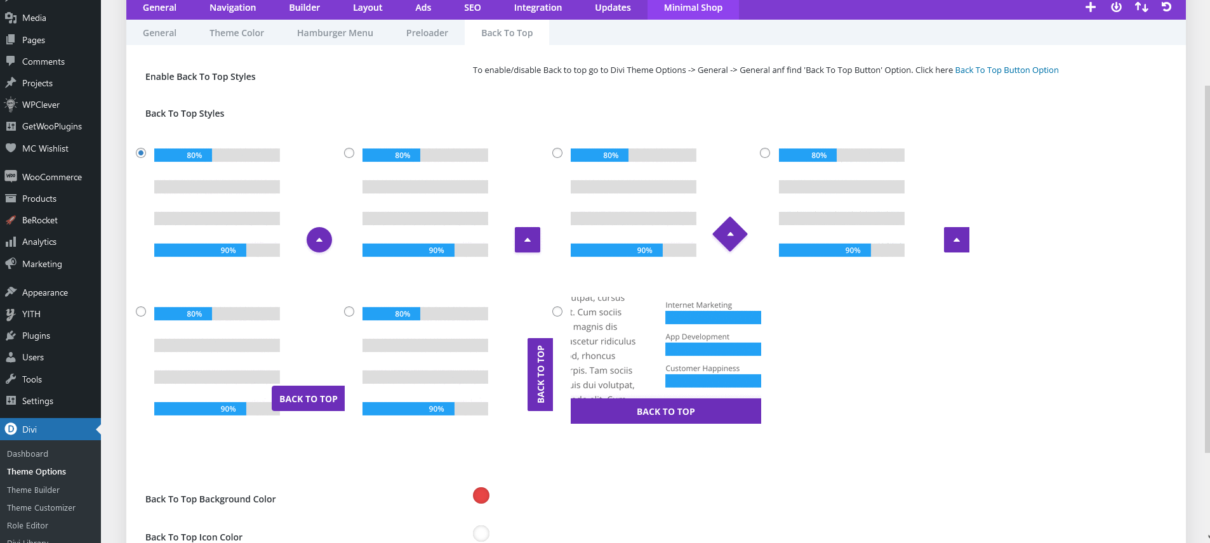Click the Projects pin icon
1210x543 pixels.
pyautogui.click(x=11, y=82)
